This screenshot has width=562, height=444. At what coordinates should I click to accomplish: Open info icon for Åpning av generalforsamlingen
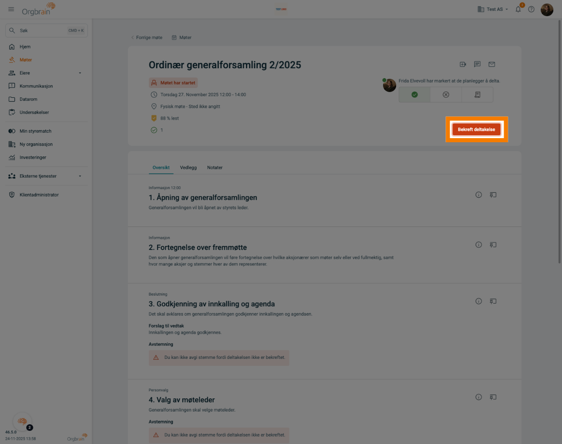tap(478, 195)
